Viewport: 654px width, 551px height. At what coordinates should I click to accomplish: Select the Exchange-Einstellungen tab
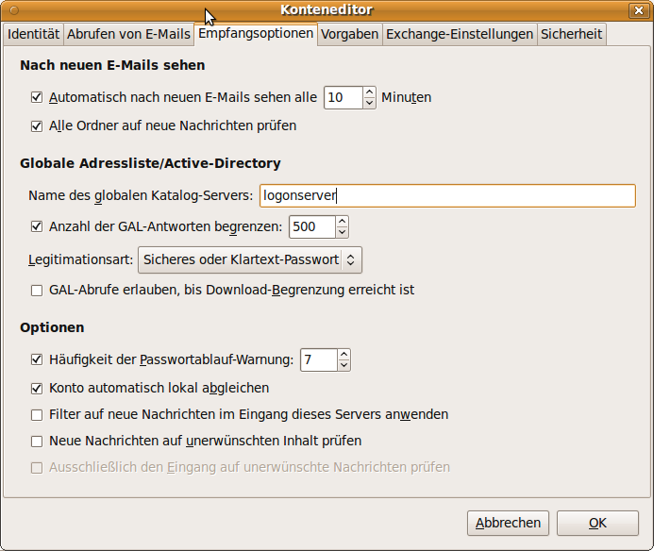pos(460,35)
